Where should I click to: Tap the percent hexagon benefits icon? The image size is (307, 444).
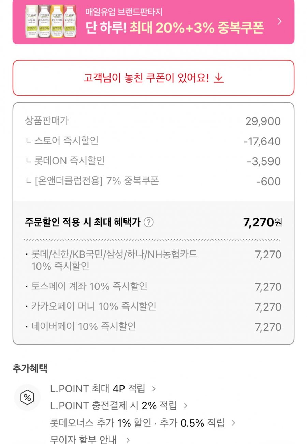[27, 397]
